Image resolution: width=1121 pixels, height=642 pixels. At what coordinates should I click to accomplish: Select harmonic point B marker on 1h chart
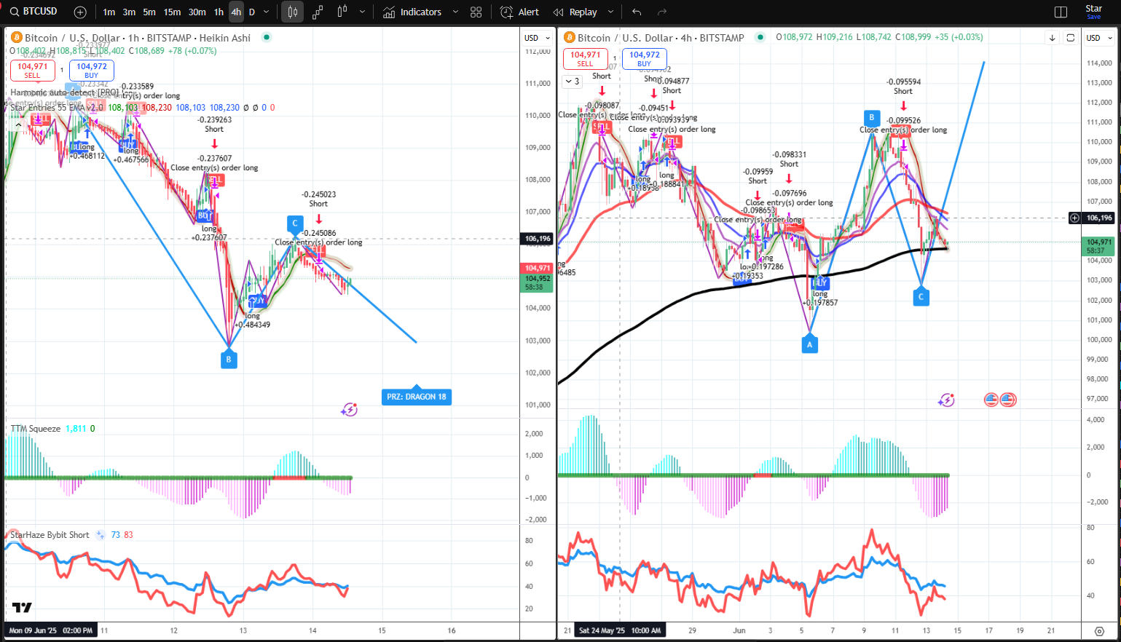pyautogui.click(x=229, y=359)
